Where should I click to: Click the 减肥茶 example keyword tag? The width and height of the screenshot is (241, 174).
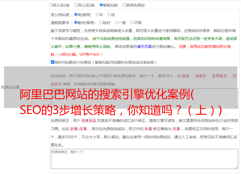coord(201,76)
